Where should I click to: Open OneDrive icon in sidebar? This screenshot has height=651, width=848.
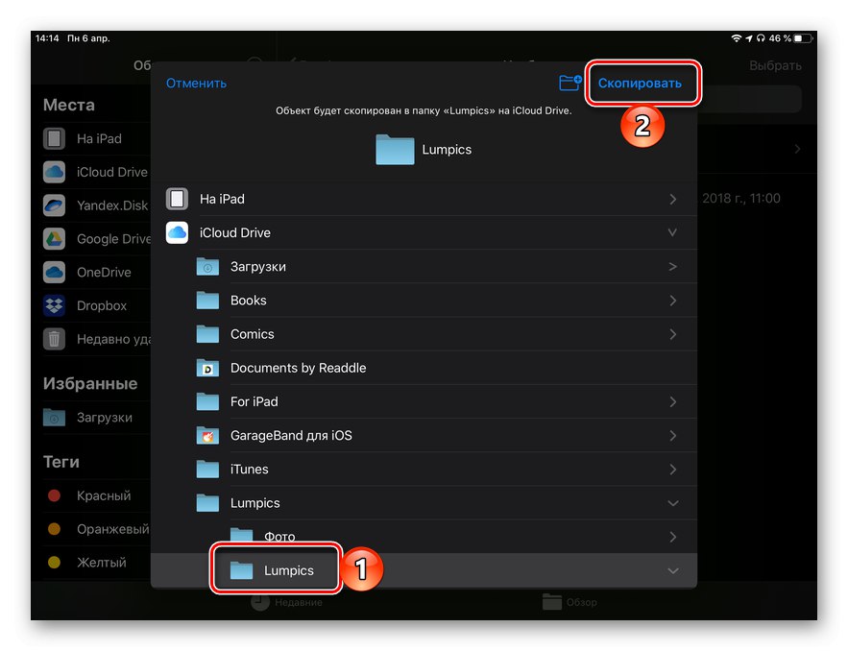coord(54,272)
